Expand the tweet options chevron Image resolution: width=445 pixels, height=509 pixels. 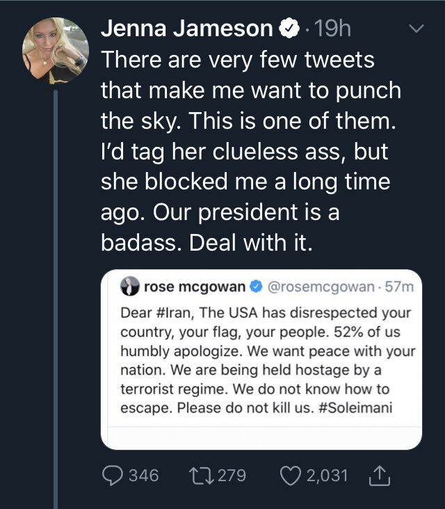point(416,29)
